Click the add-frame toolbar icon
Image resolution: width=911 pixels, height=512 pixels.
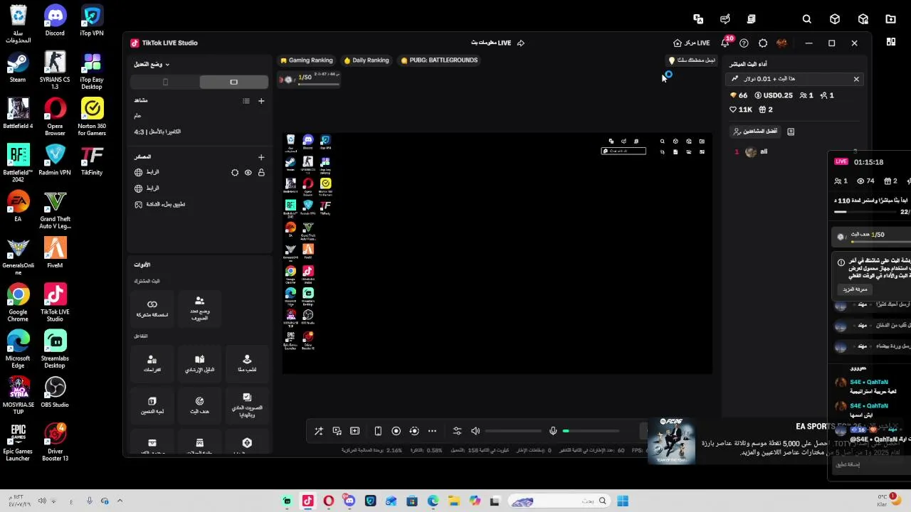pyautogui.click(x=355, y=431)
